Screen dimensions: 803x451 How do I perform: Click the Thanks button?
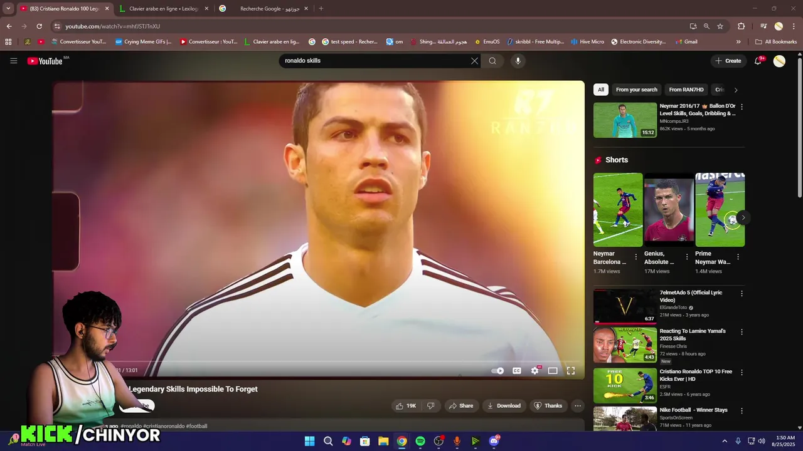point(548,406)
